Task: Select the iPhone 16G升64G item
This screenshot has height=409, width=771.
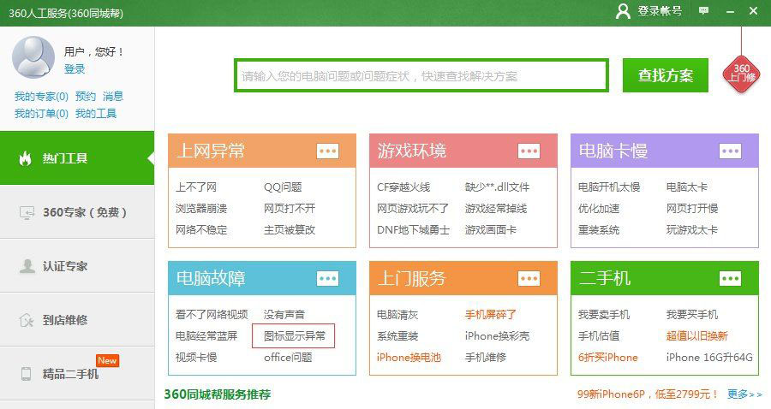Action: click(x=709, y=358)
